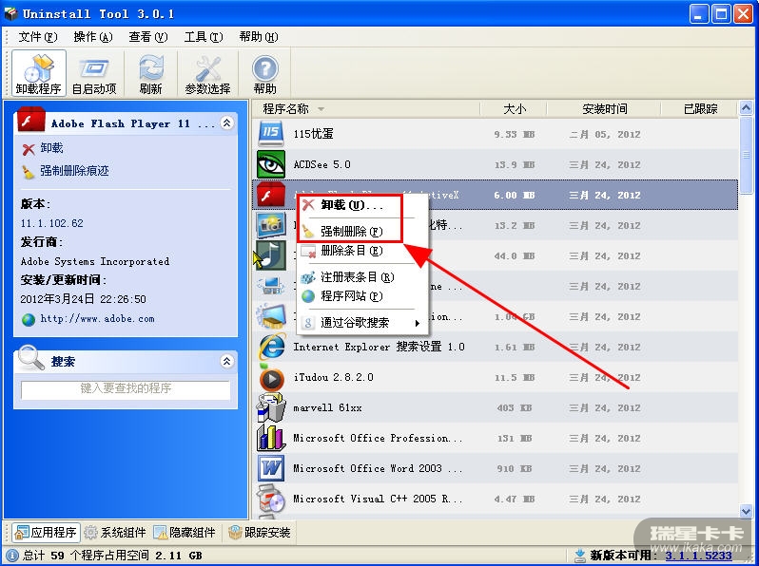
Task: Select Microsoft Office Word 2003 row text
Action: [378, 468]
